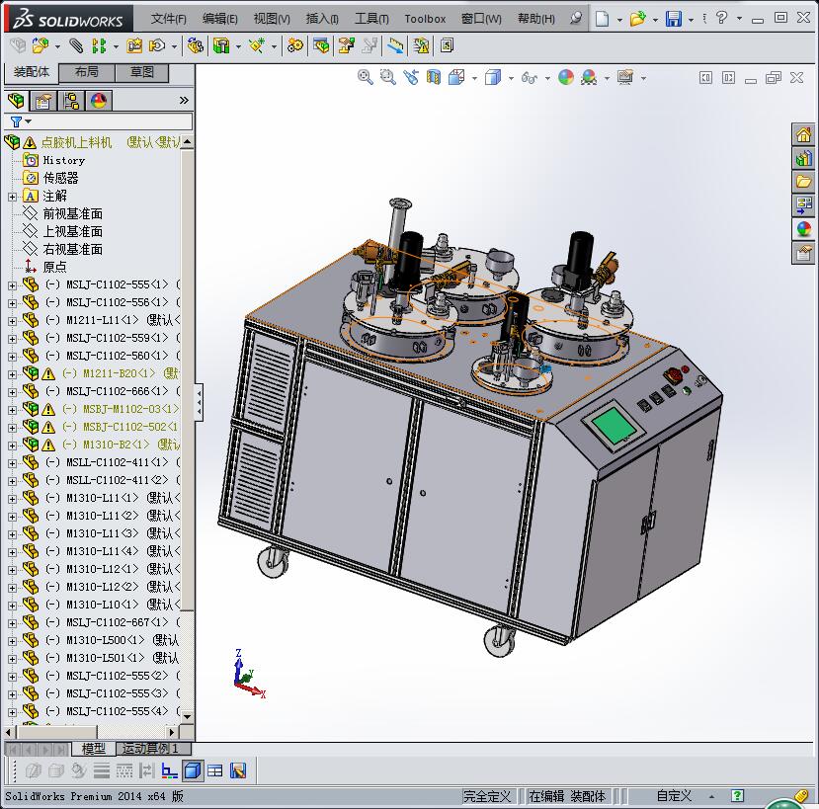This screenshot has width=819, height=809.
Task: Switch to the 草图 tab
Action: click(141, 72)
